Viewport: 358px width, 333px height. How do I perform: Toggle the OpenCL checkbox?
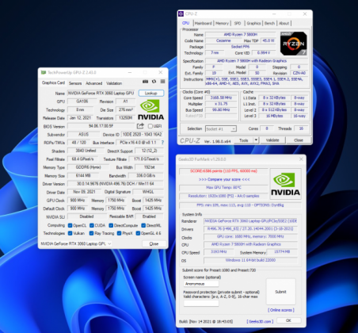tap(70, 225)
